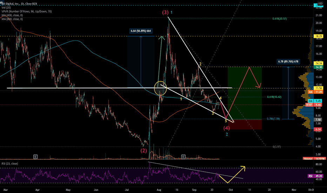Select the green long position box
Viewport: 327px width, 193px height.
245,93
